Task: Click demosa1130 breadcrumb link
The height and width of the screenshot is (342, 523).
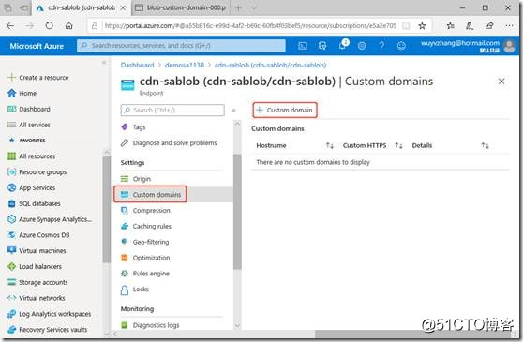Action: point(185,65)
